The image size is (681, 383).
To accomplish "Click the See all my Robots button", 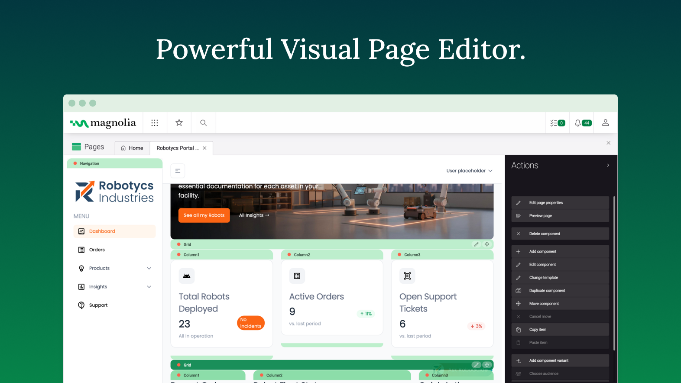I will coord(204,215).
